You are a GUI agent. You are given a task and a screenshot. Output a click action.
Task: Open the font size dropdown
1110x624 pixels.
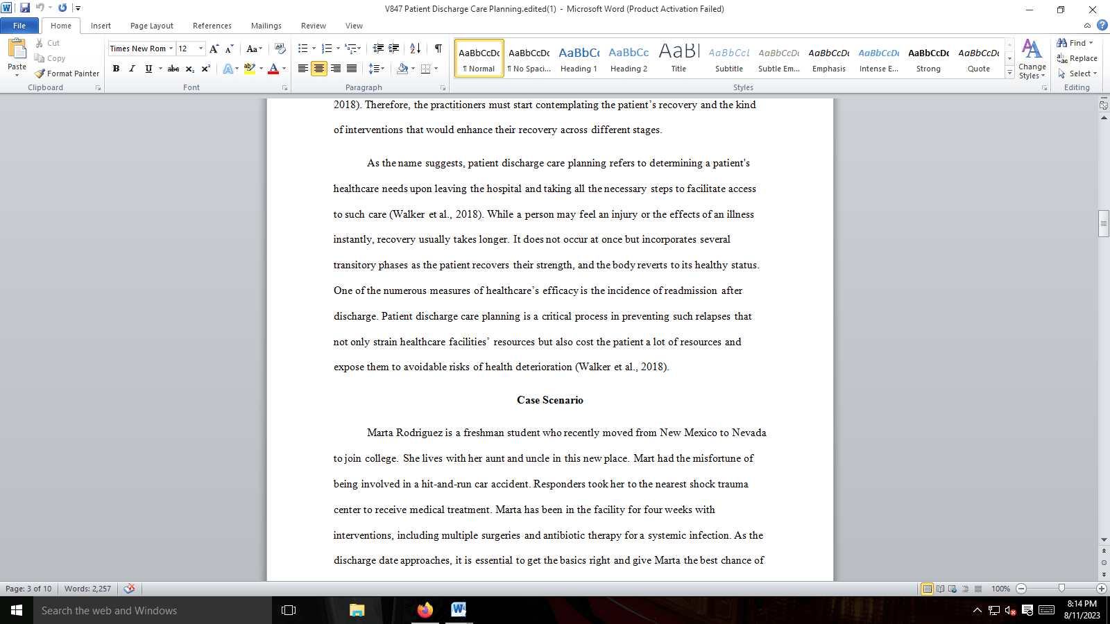[201, 49]
